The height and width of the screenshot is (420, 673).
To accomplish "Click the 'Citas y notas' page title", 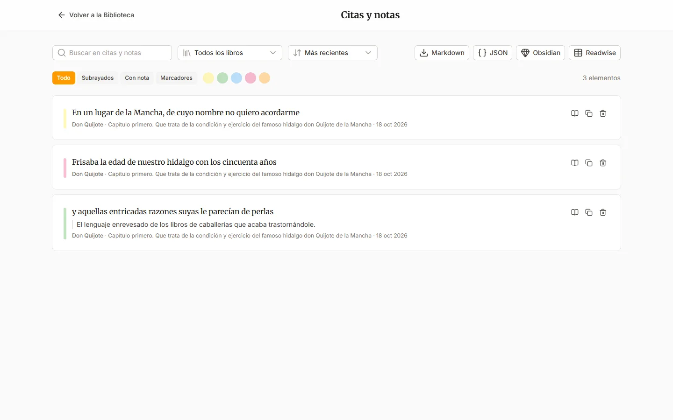I will tap(370, 15).
